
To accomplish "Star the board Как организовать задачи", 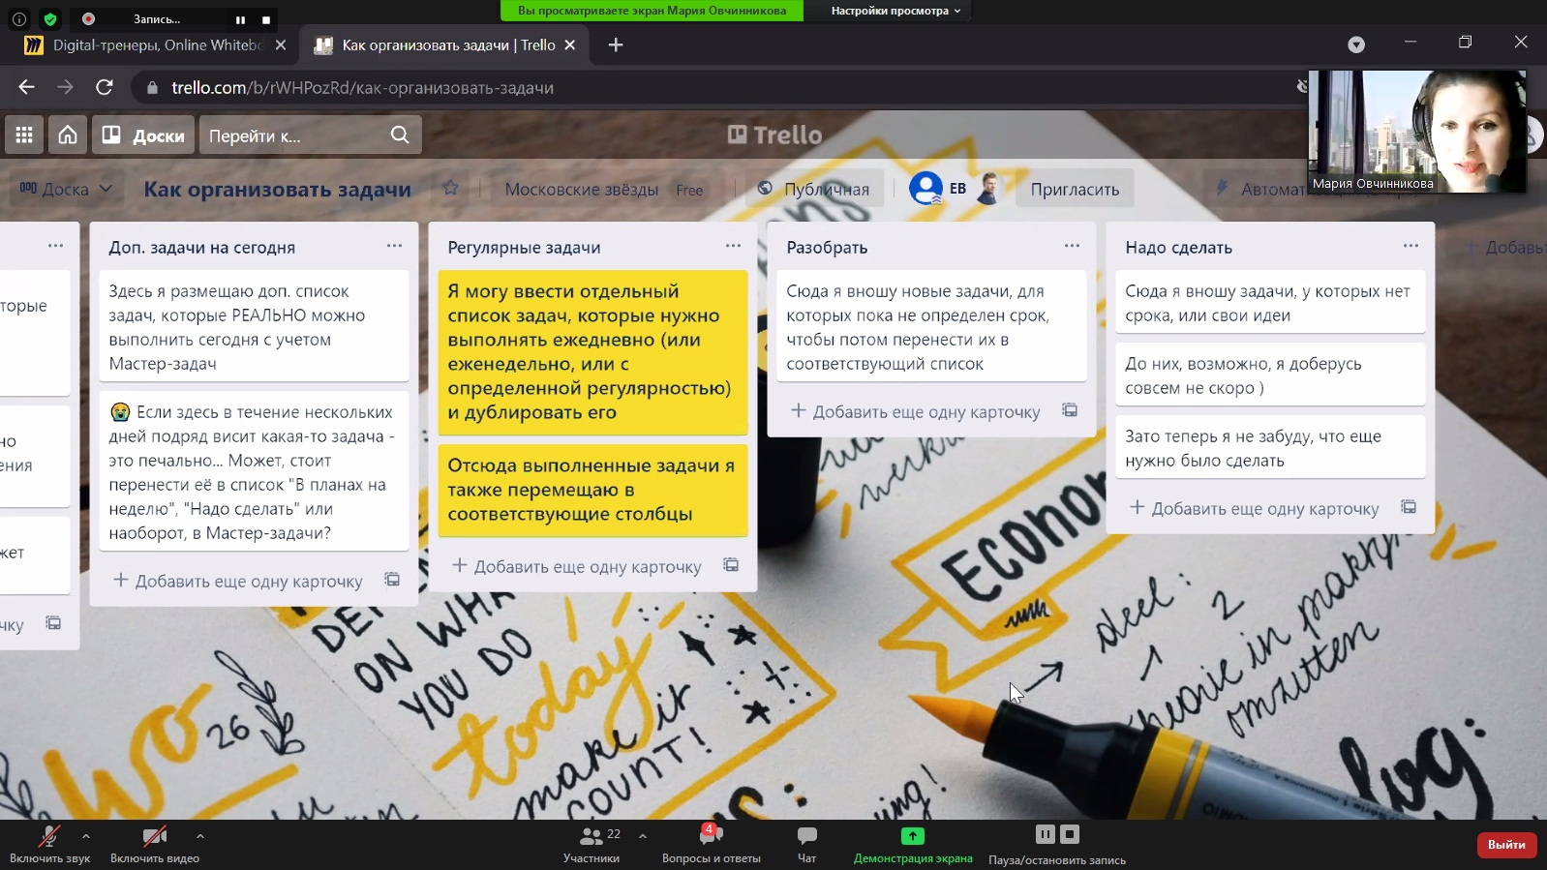I will [450, 189].
